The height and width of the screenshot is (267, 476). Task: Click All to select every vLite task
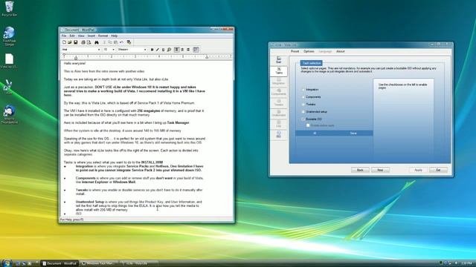click(x=315, y=133)
